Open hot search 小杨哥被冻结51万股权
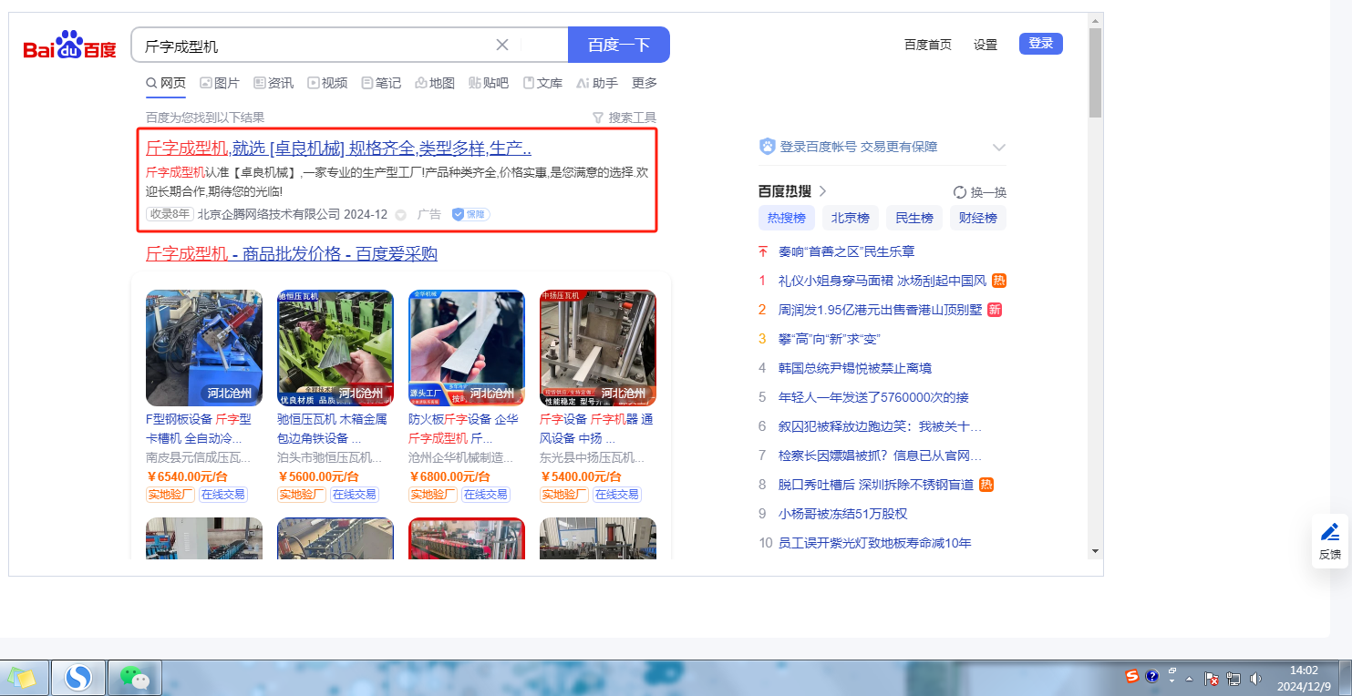The height and width of the screenshot is (696, 1352). point(843,514)
